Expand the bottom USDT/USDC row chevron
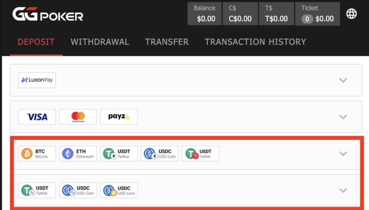Screen dimensions: 369x210 coord(343,190)
